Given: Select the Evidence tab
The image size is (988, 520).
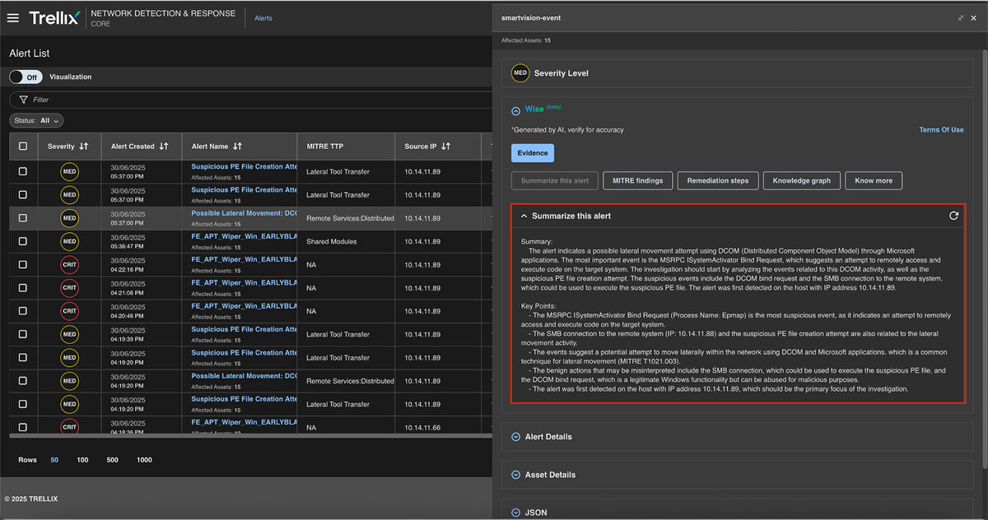Looking at the screenshot, I should click(533, 153).
